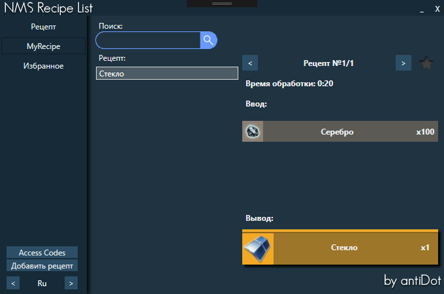Open the Access Codes button
Screen dimensions: 444x294
42,252
